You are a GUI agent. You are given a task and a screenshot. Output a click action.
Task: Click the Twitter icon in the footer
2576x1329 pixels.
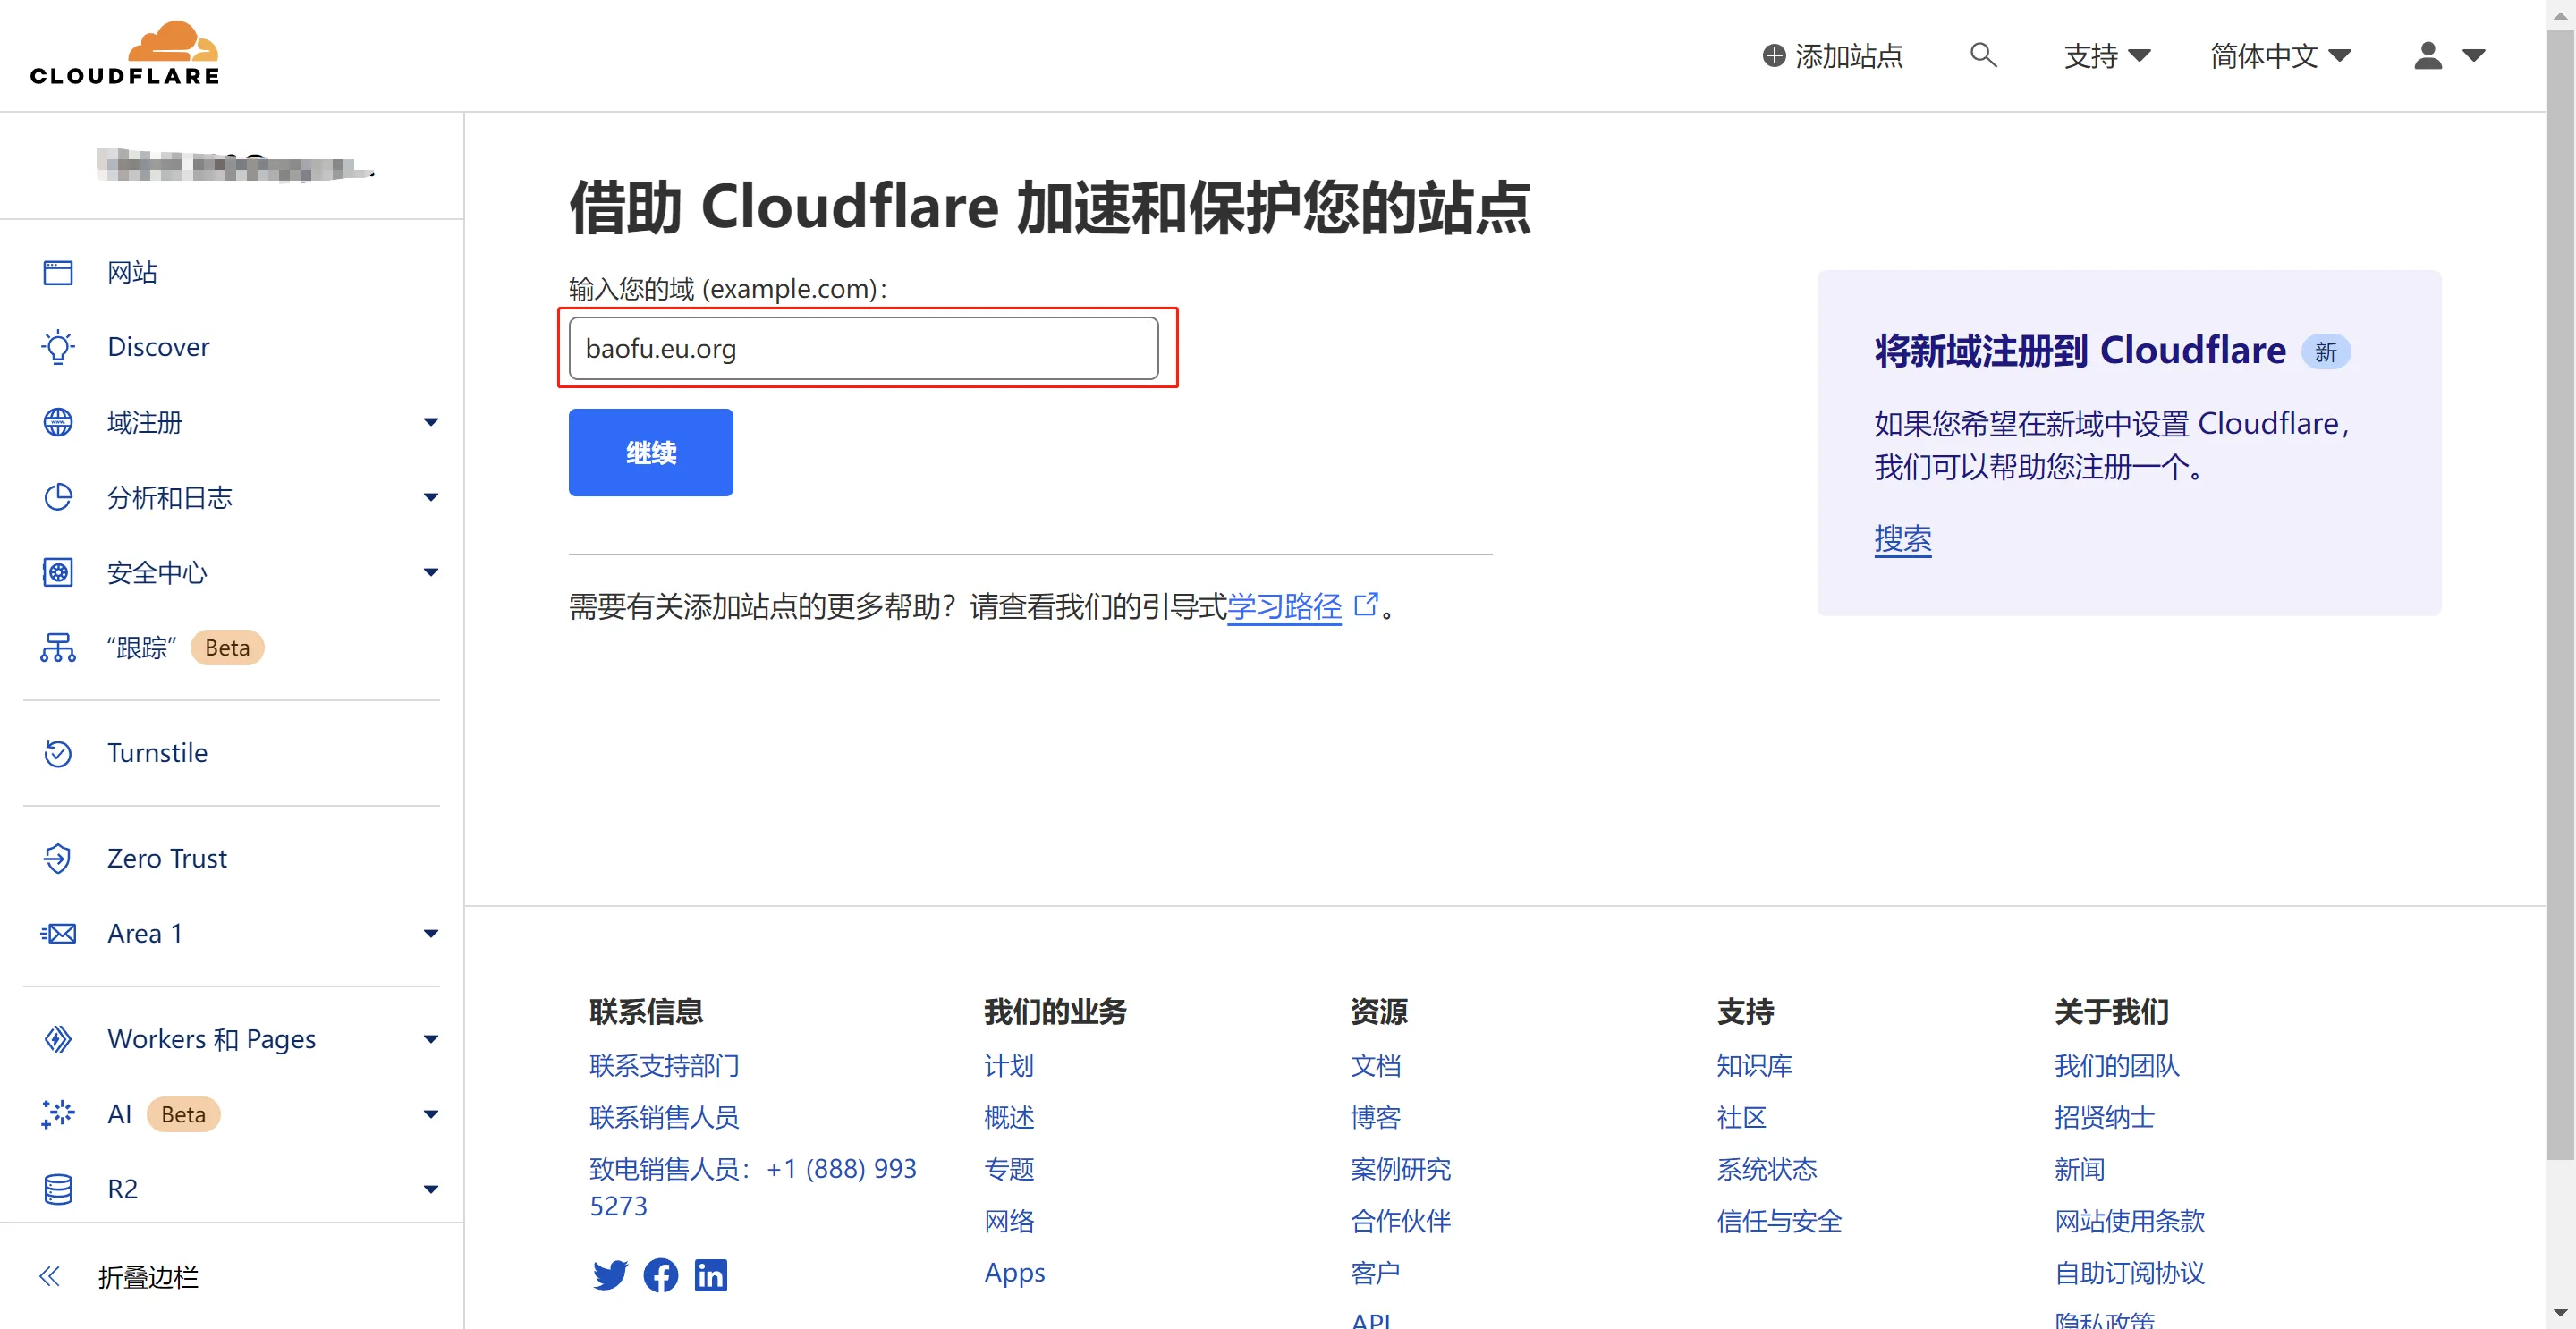point(610,1275)
